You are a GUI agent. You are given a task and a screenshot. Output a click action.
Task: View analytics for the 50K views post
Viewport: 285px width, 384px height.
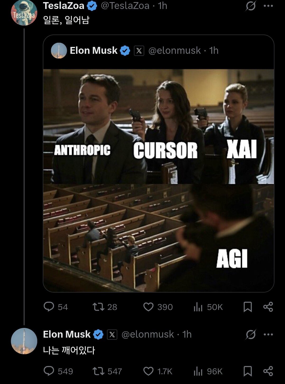click(198, 307)
